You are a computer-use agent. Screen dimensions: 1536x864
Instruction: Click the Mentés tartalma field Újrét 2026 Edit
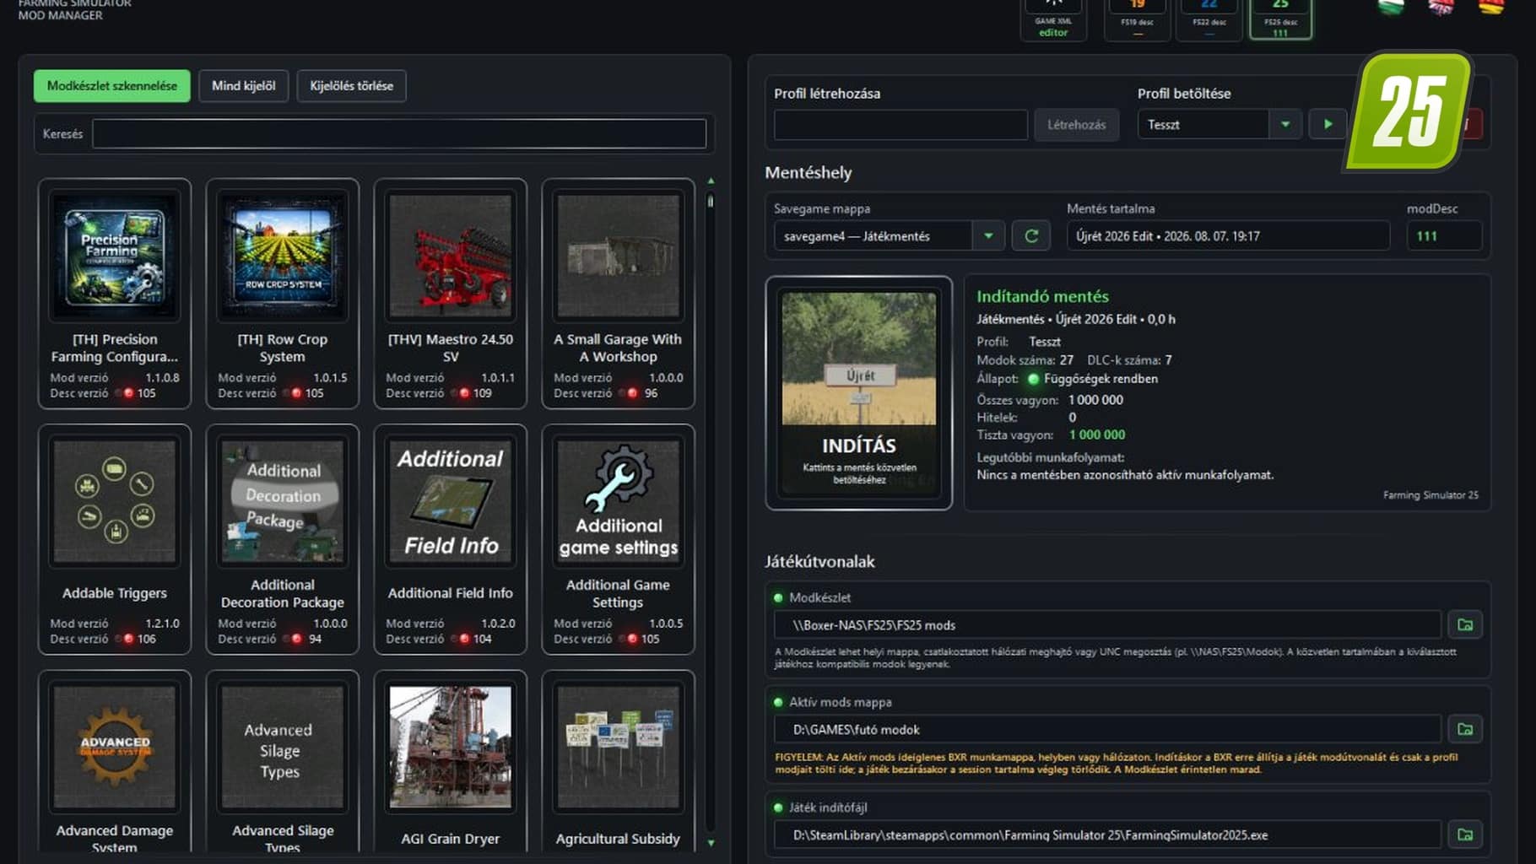click(1228, 236)
